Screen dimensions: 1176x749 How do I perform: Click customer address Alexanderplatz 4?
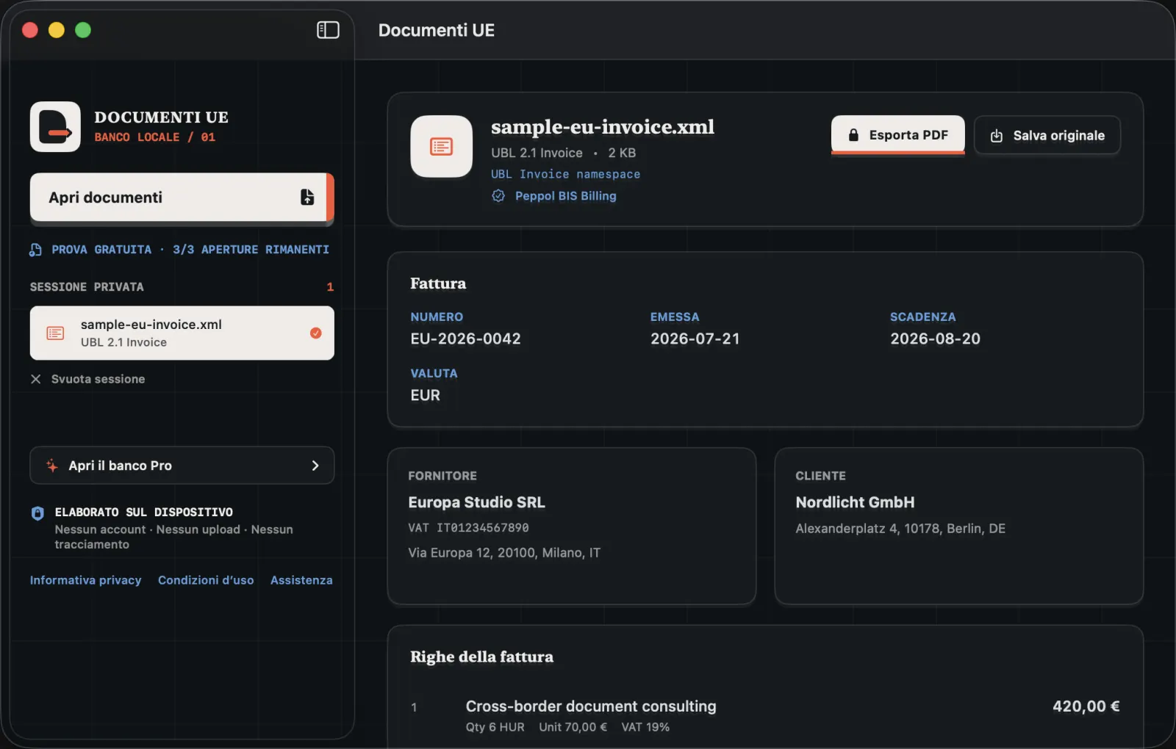click(x=900, y=529)
